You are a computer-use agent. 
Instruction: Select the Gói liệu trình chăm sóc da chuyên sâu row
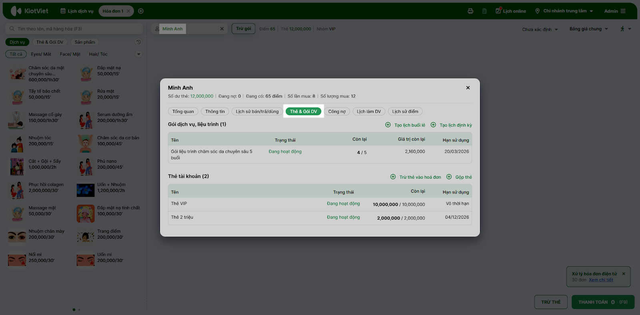click(x=320, y=155)
